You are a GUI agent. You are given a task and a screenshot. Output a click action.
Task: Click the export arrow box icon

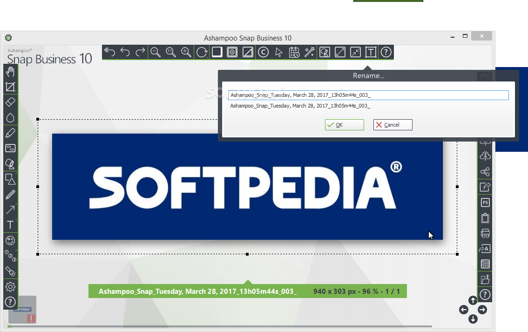click(485, 187)
